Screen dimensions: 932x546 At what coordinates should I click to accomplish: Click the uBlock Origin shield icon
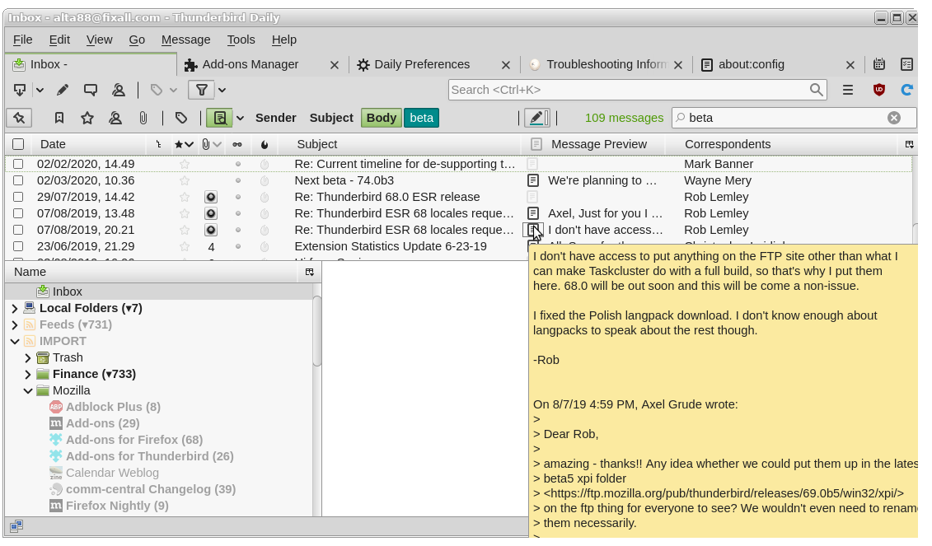click(879, 91)
